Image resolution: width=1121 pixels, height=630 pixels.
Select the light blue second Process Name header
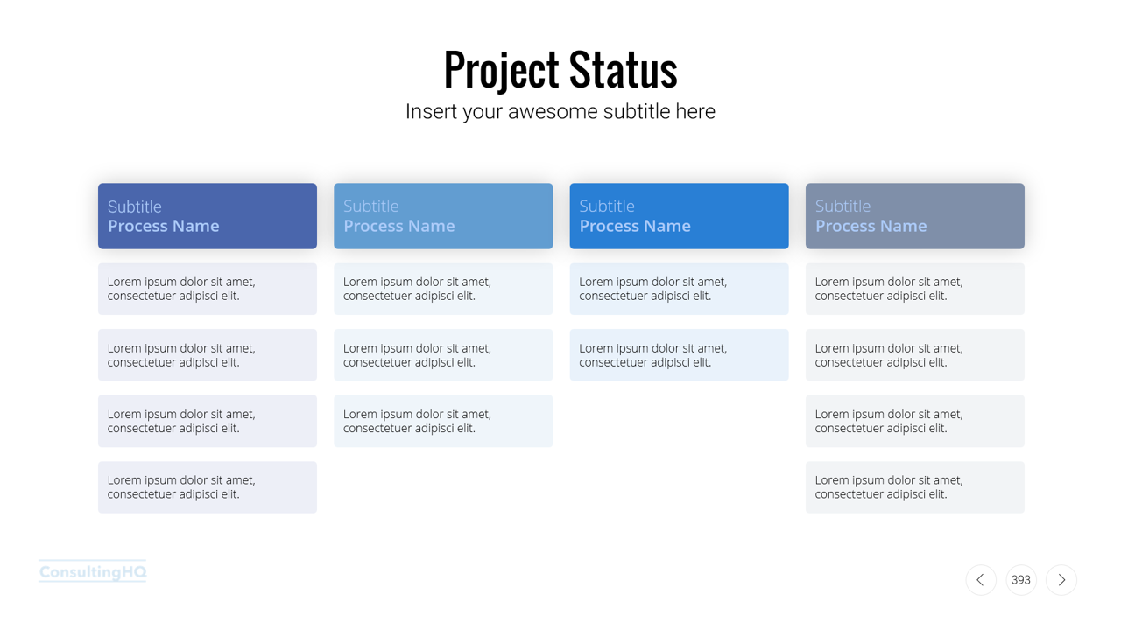click(x=443, y=216)
